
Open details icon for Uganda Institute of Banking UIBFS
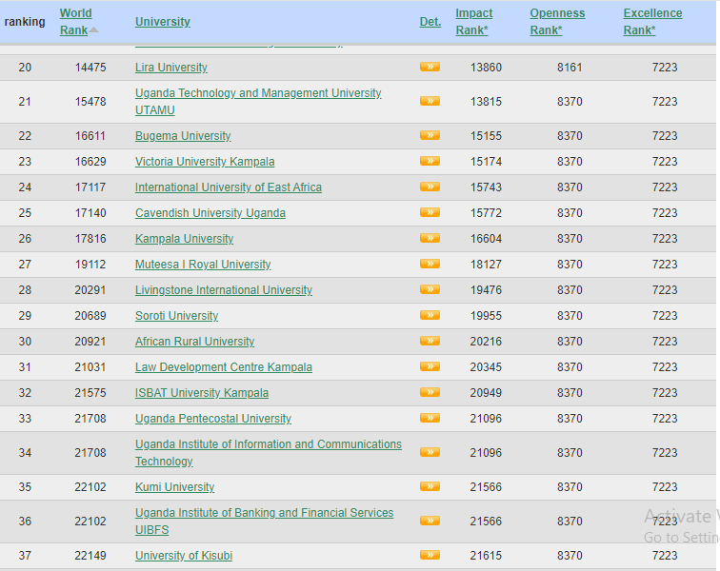(x=430, y=521)
